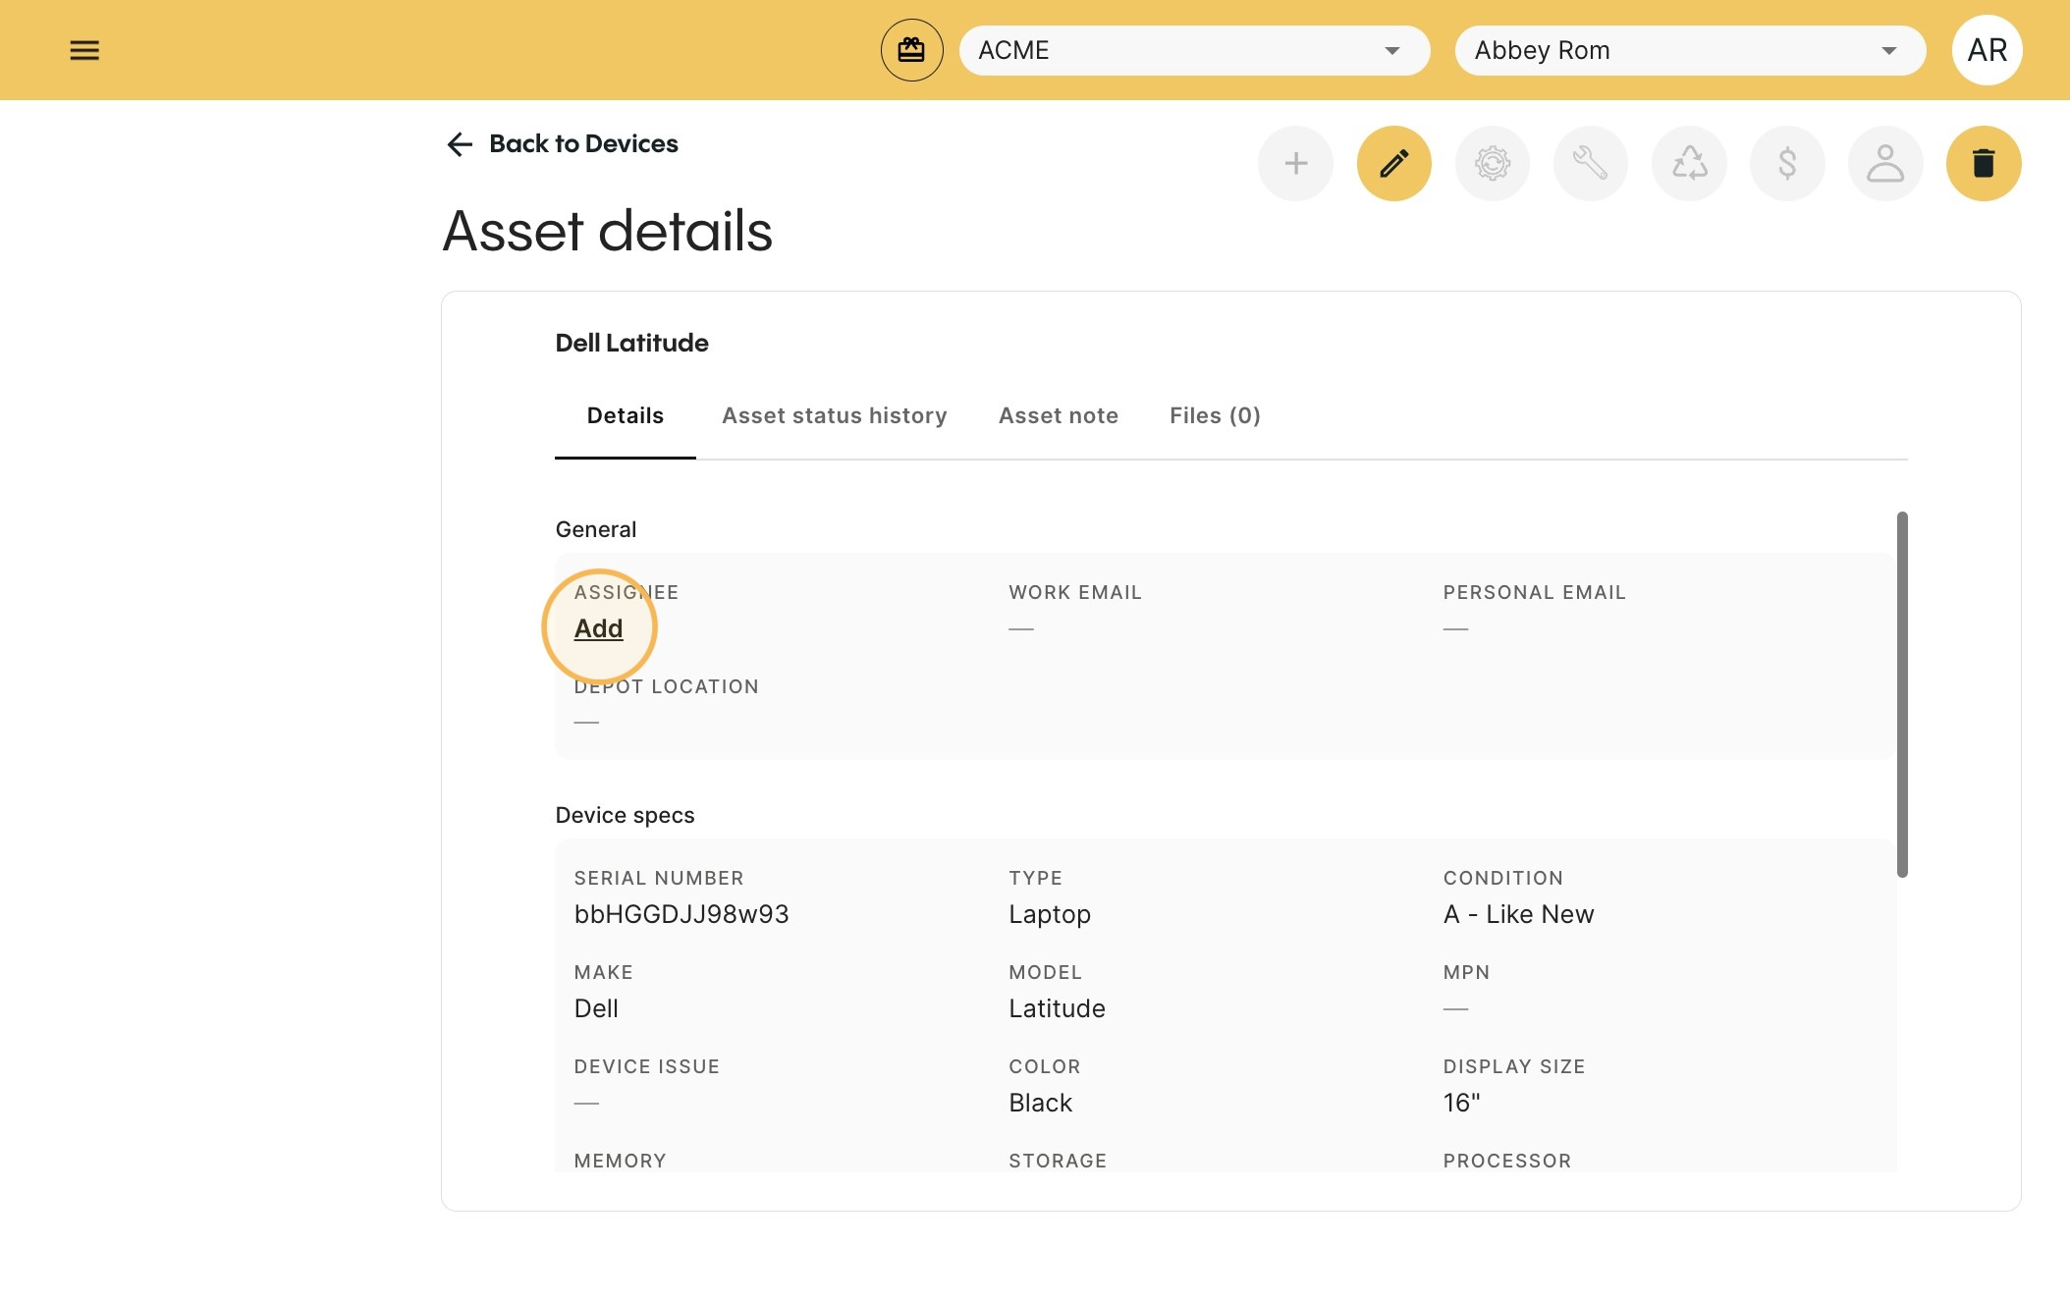Click the recycle icon button
The height and width of the screenshot is (1300, 2070).
[x=1689, y=163]
